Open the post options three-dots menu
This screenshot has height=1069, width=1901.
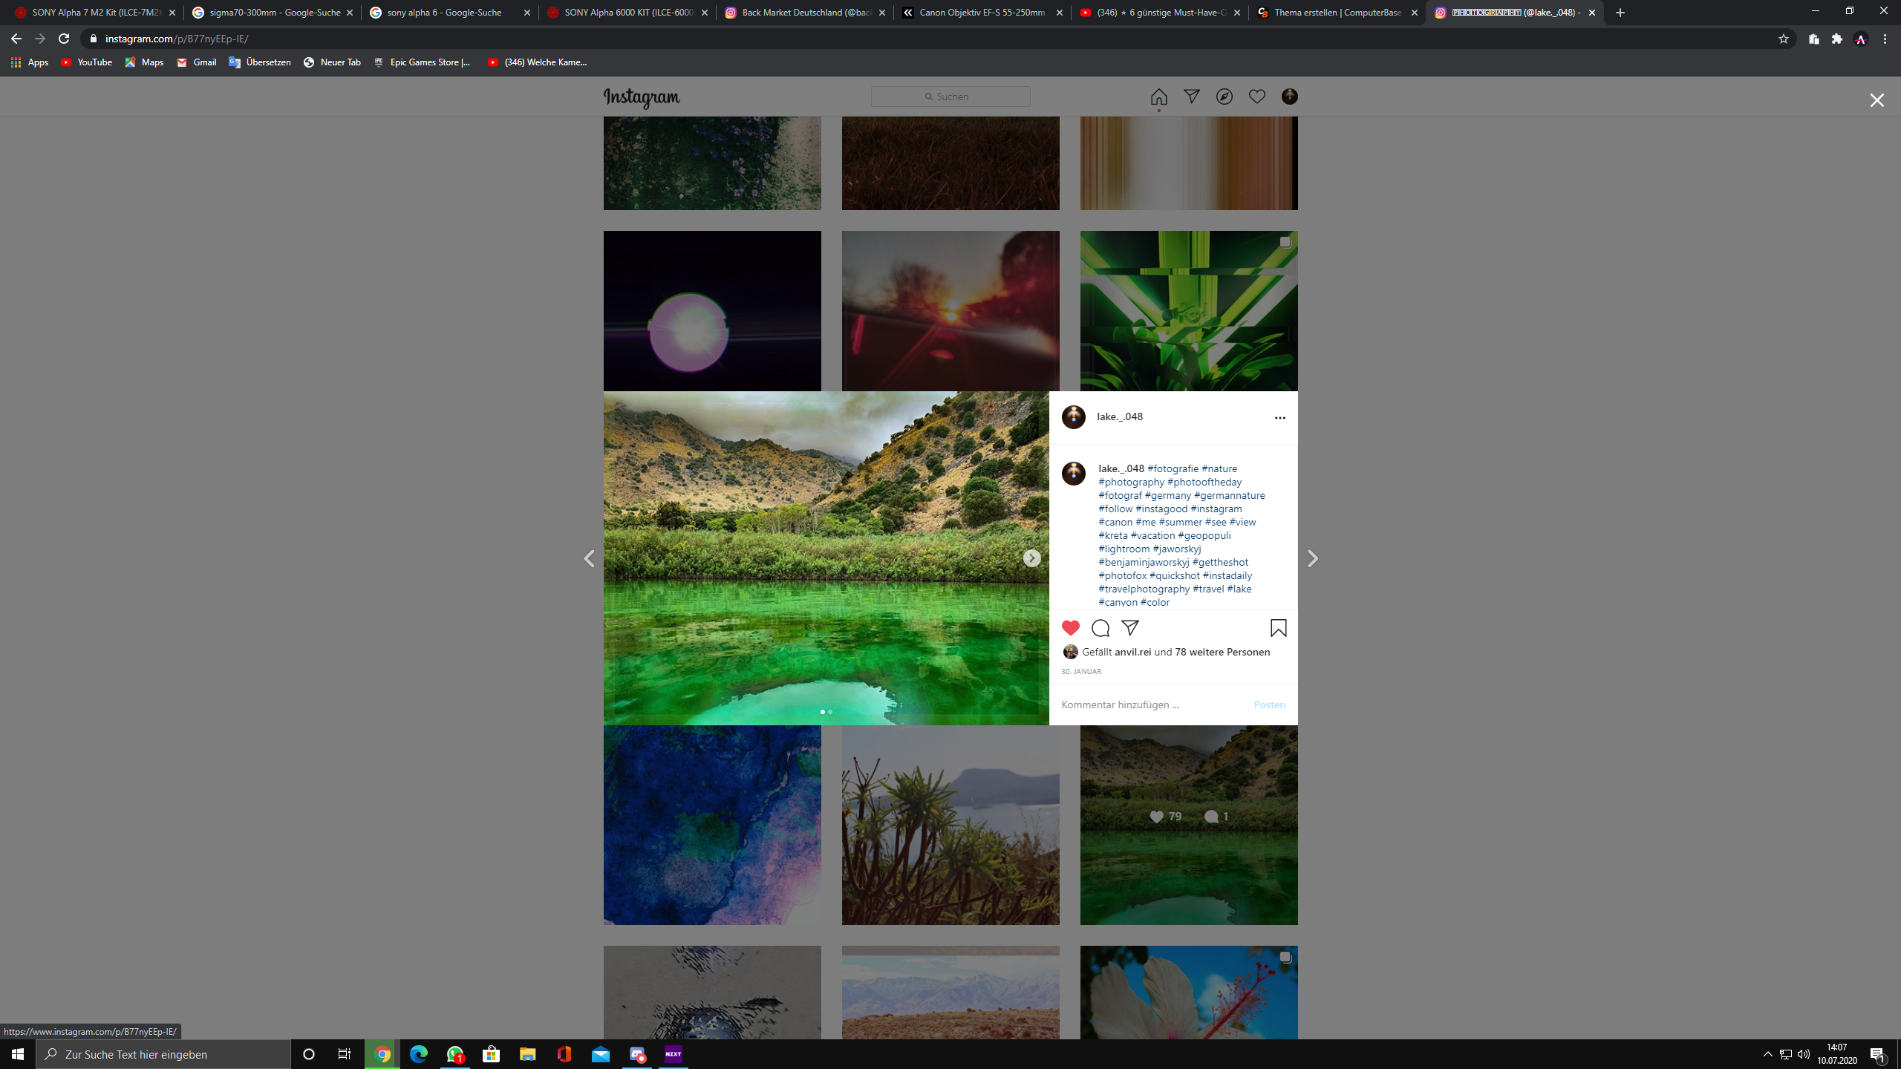[1279, 418]
